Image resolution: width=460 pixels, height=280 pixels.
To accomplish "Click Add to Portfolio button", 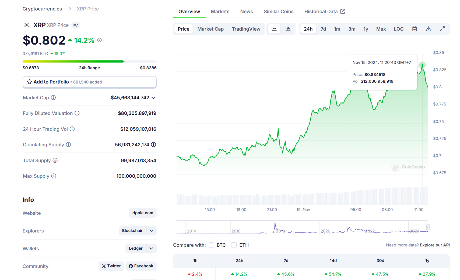I will click(x=90, y=82).
